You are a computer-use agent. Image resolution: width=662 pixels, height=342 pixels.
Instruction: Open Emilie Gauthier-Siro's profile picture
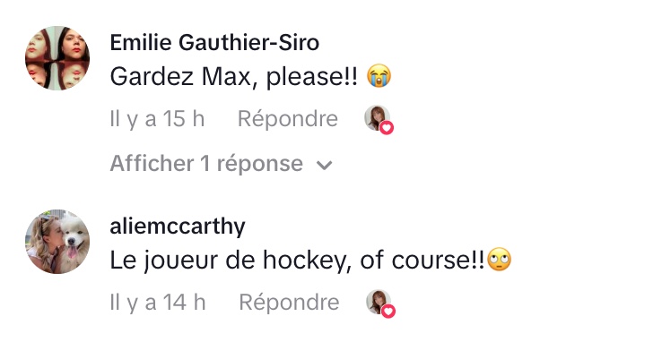(57, 58)
